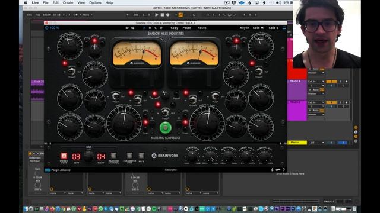Click the key license icon in plugin footer
The image size is (380, 213).
(278, 170)
